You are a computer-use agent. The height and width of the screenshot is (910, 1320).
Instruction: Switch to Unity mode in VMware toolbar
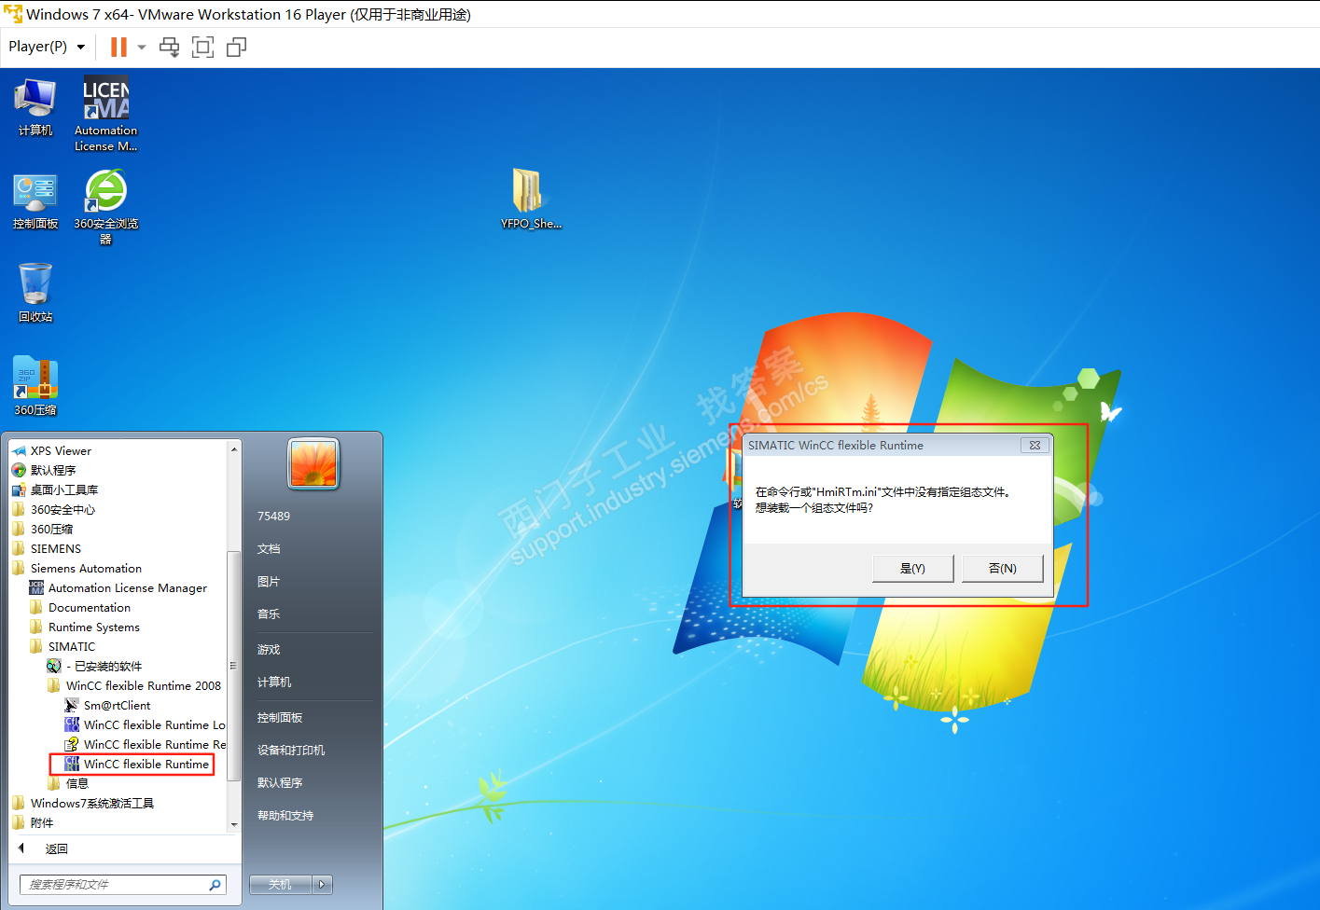[237, 47]
